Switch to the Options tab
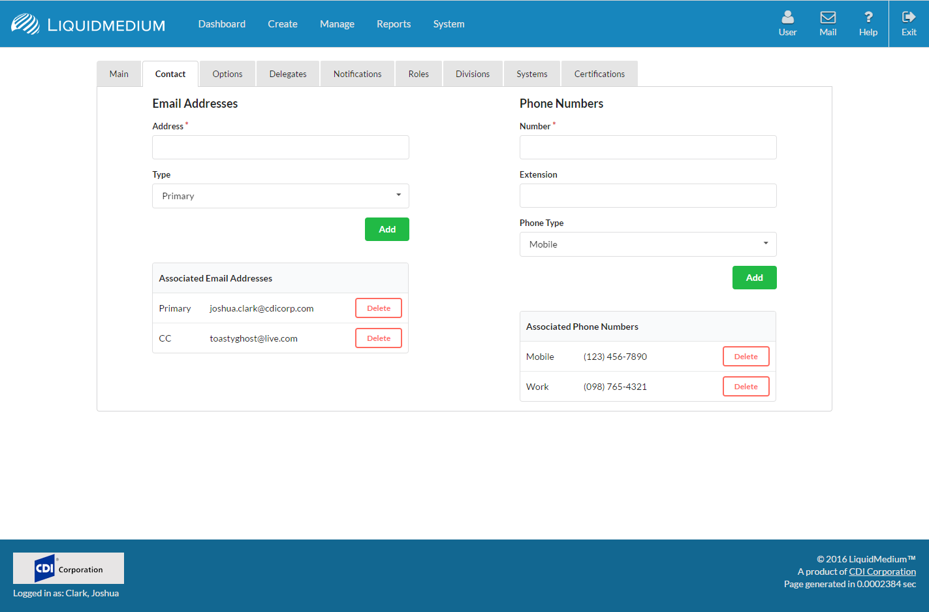This screenshot has height=612, width=929. 227,74
